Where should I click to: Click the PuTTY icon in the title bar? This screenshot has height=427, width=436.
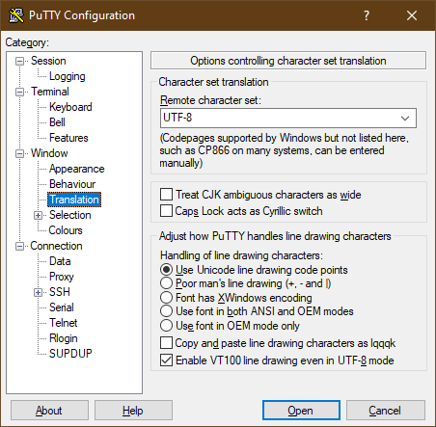16,15
